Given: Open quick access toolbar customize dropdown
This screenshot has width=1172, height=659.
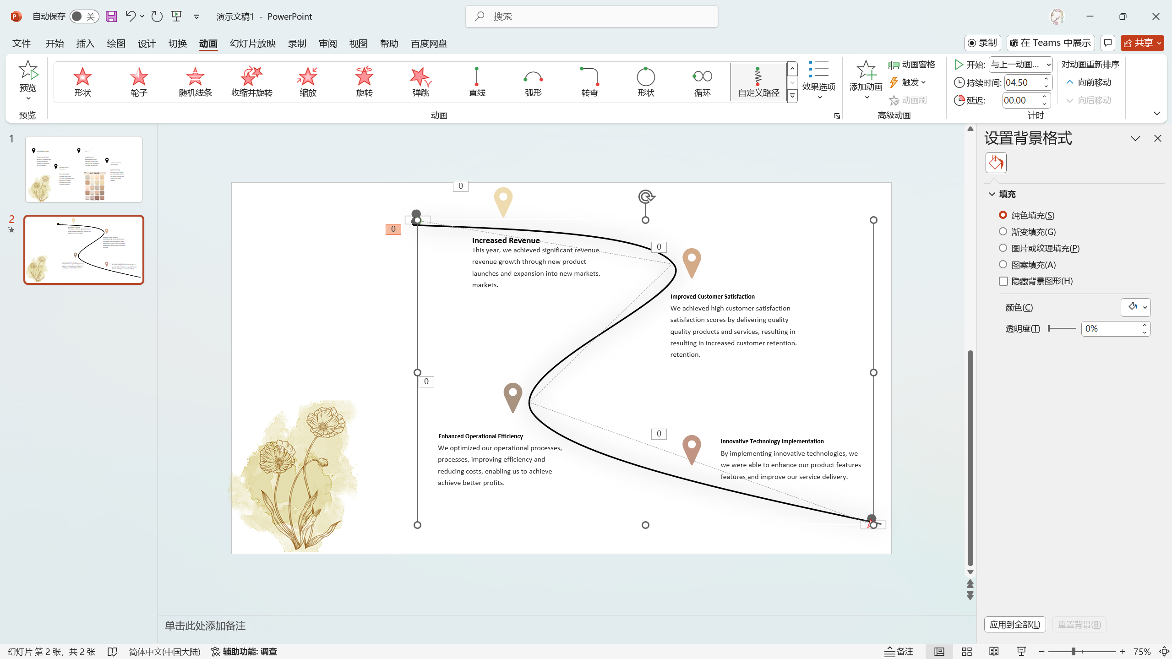Looking at the screenshot, I should [196, 16].
